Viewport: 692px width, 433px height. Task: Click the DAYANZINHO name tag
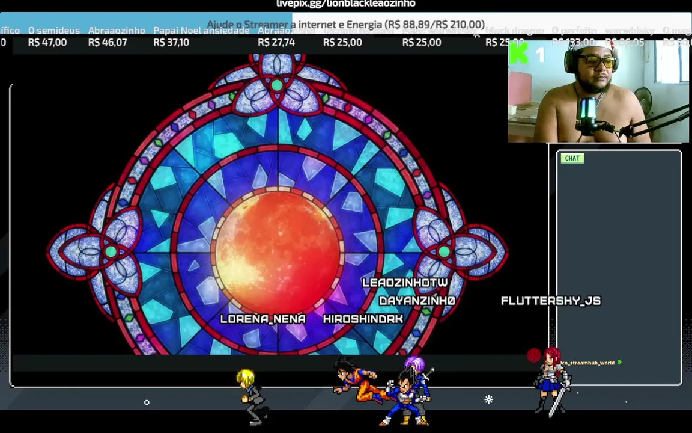tap(417, 301)
